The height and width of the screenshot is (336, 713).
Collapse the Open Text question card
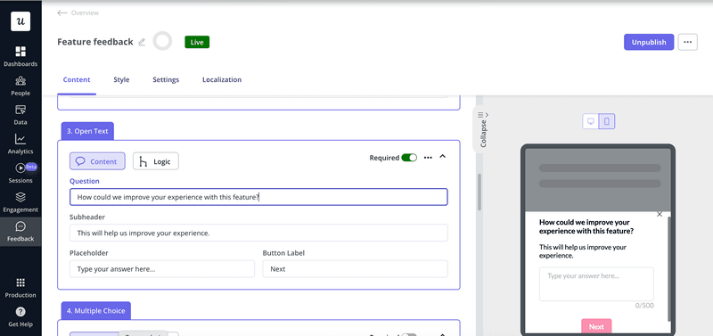coord(442,157)
